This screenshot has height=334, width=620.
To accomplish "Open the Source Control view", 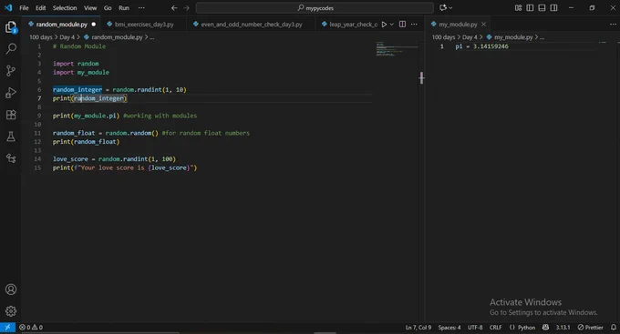I will pos(11,71).
